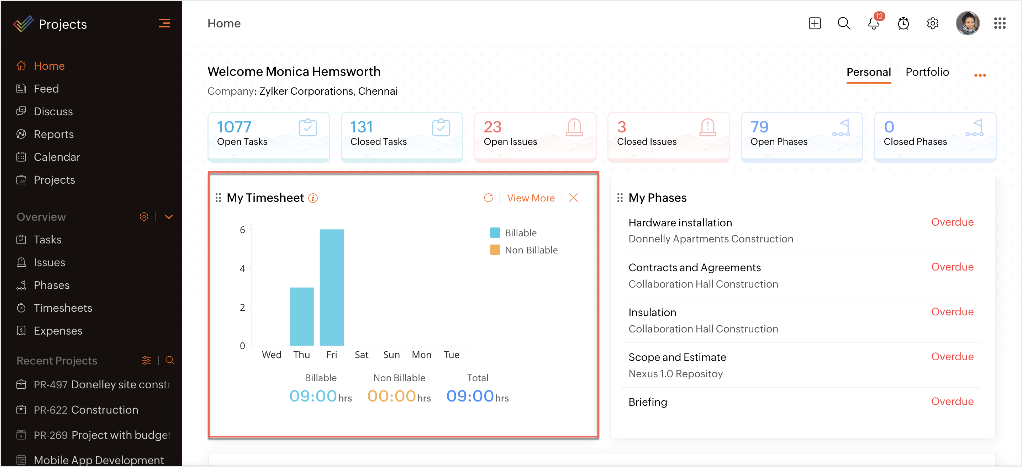Open the three-dots more options menu

(x=980, y=75)
